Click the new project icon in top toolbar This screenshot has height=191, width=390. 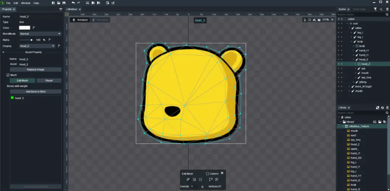tap(53, 3)
